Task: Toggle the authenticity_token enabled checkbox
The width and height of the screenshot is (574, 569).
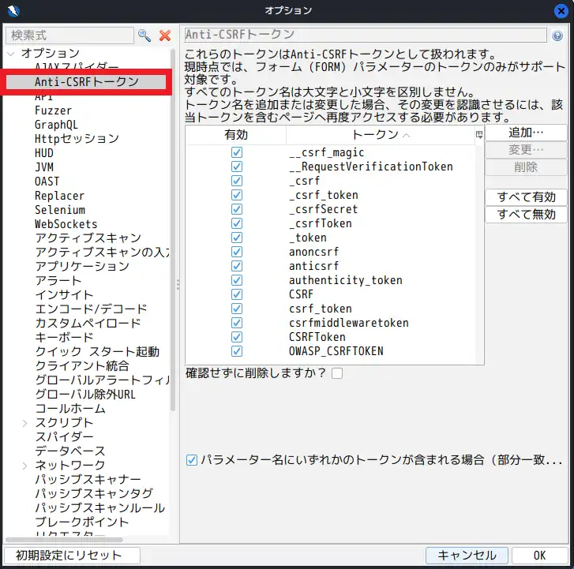Action: 236,280
